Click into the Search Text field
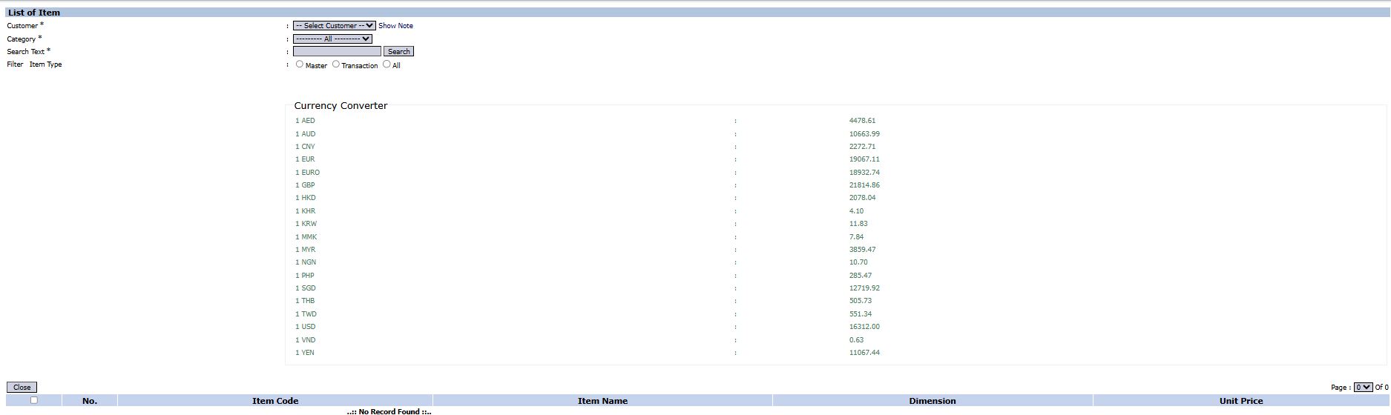 337,52
